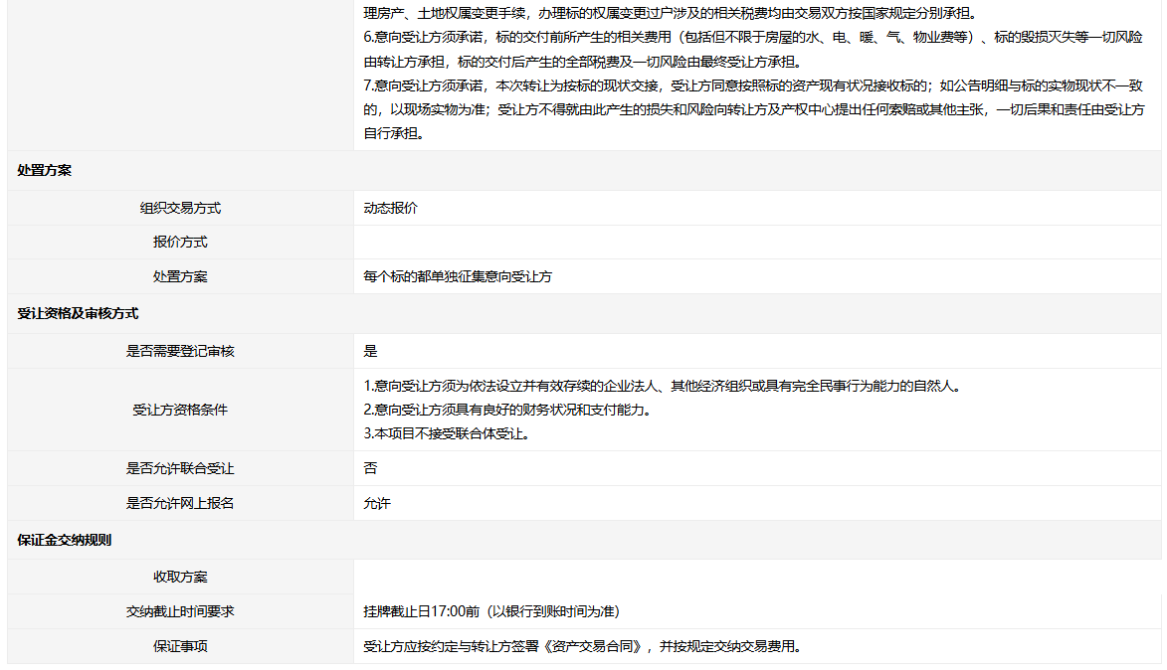Click the bold 处置方案 section header
Screen dimensions: 1167x670
45,170
